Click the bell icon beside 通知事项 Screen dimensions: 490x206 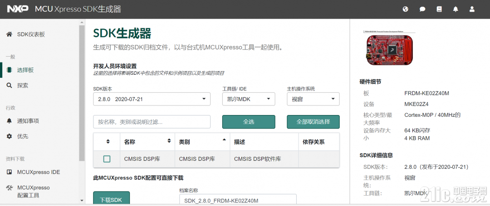(x=10, y=121)
